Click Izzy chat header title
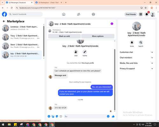 (x=73, y=24)
